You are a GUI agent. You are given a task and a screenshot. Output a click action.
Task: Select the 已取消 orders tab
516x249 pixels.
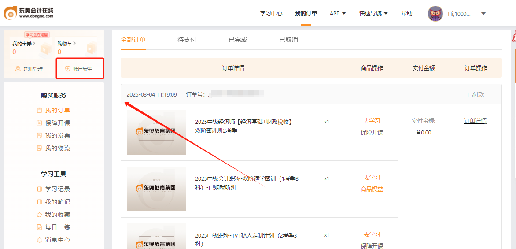(288, 40)
